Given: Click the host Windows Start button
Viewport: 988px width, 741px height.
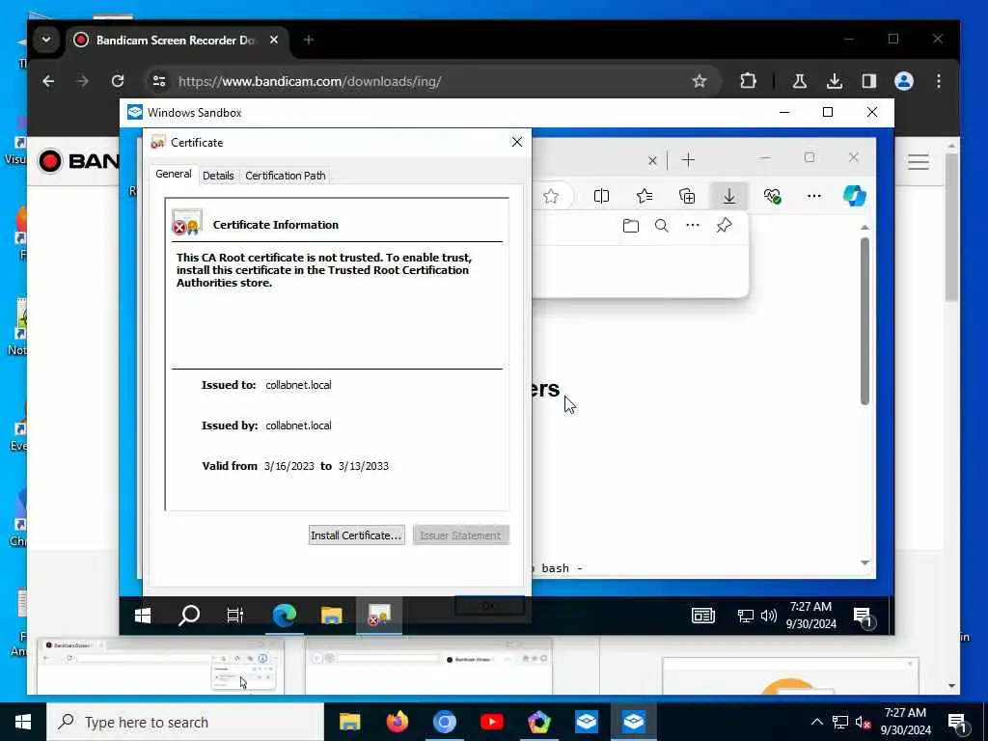Looking at the screenshot, I should (23, 722).
